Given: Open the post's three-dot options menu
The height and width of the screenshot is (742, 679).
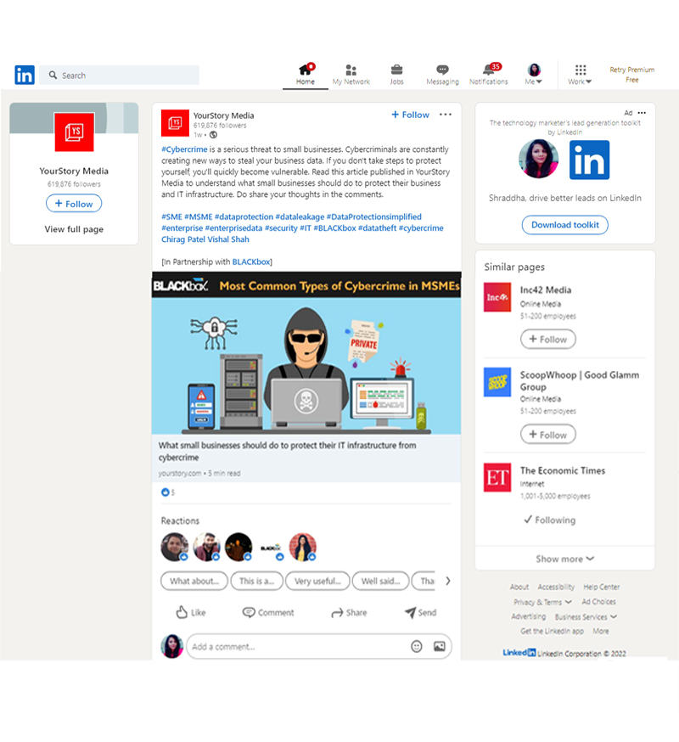Looking at the screenshot, I should coord(446,115).
